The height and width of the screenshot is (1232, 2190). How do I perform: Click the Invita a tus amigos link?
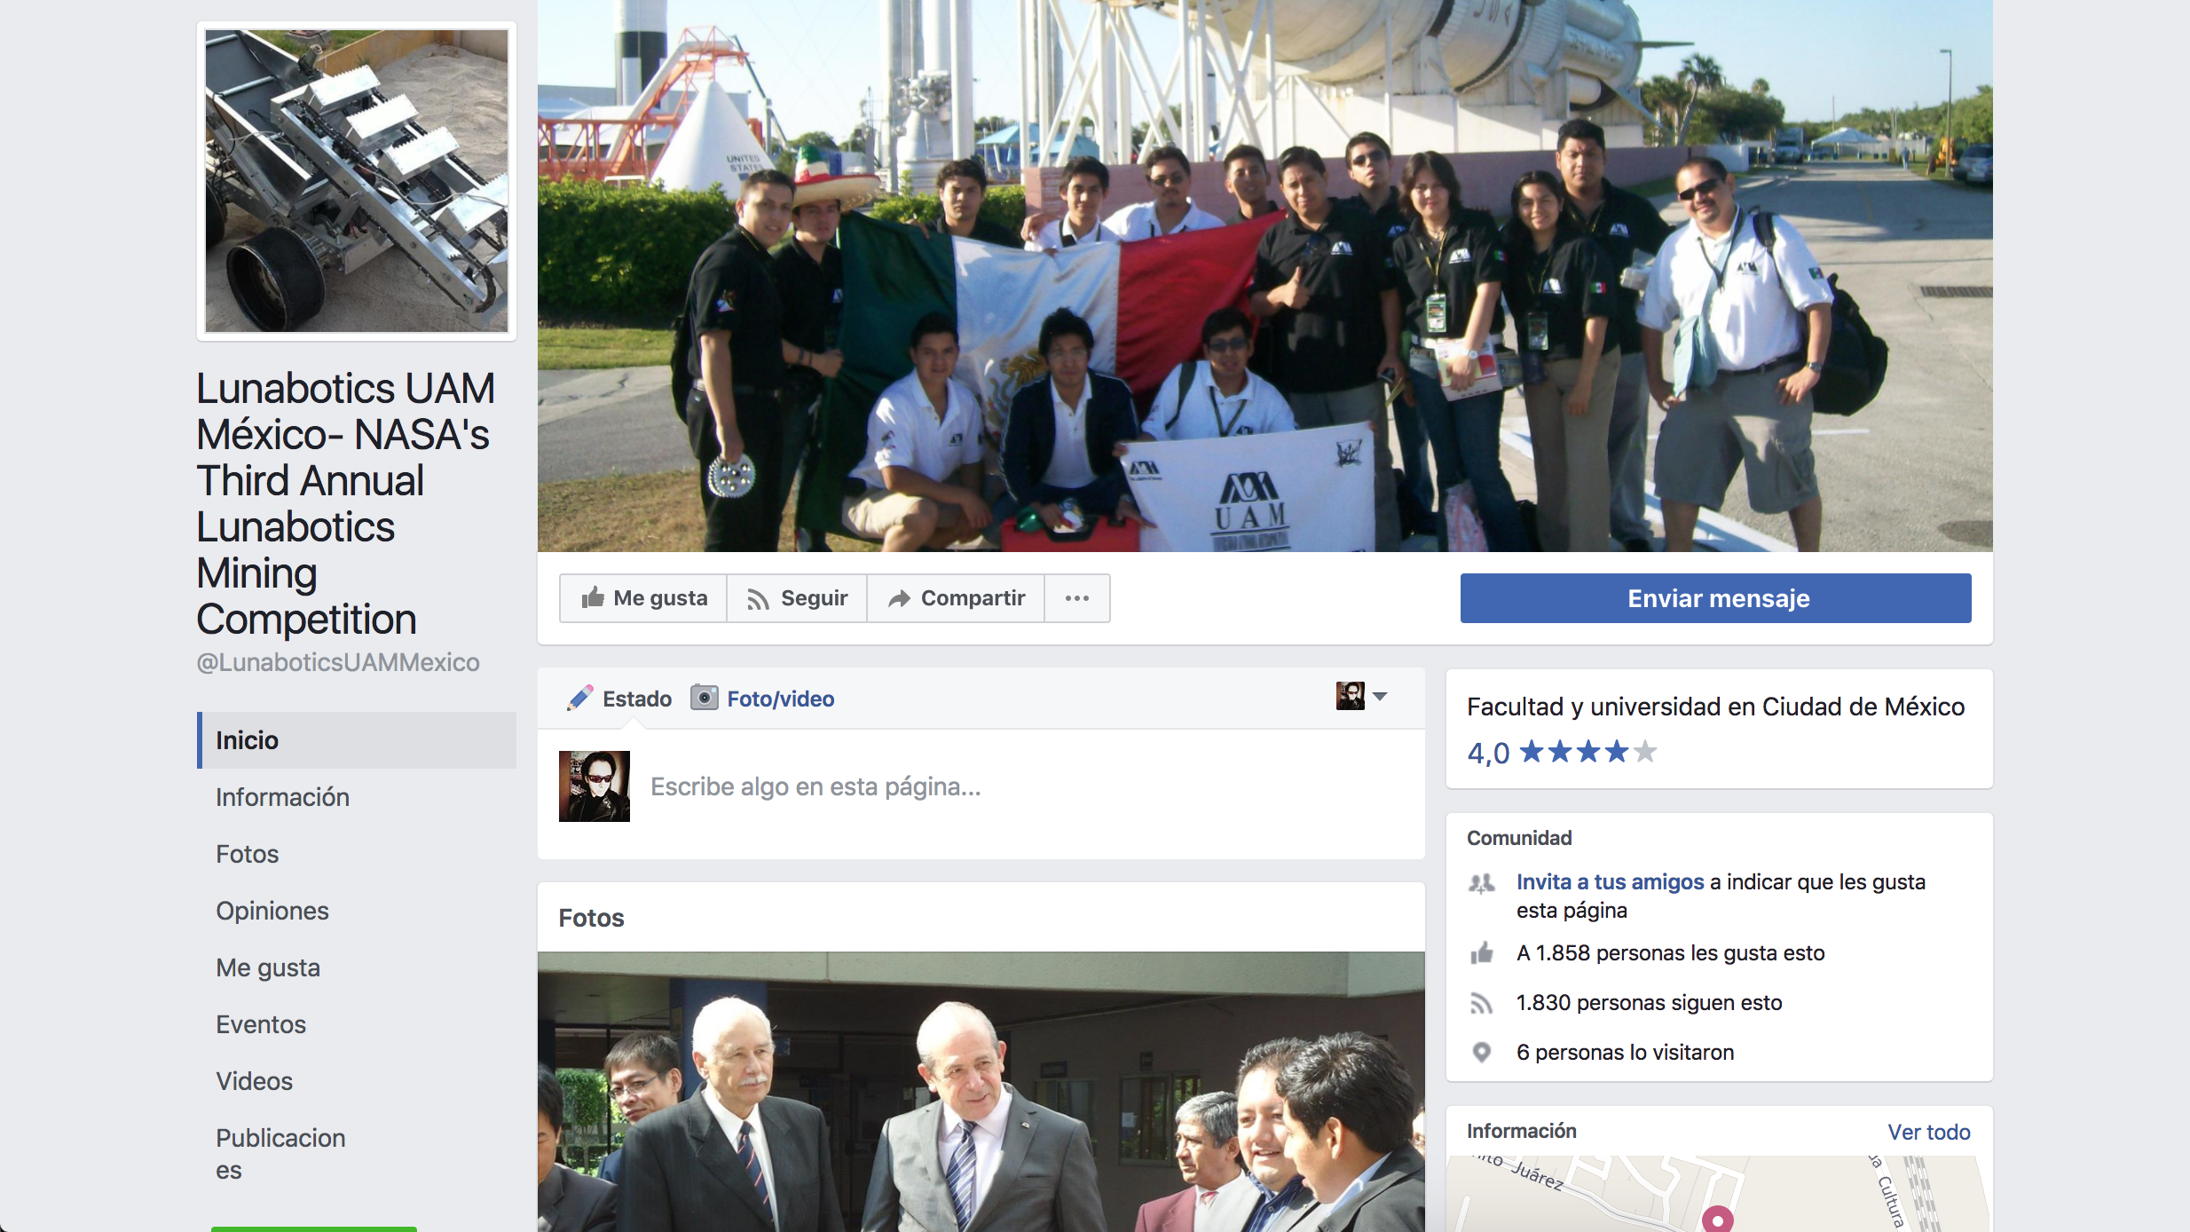[x=1611, y=882]
